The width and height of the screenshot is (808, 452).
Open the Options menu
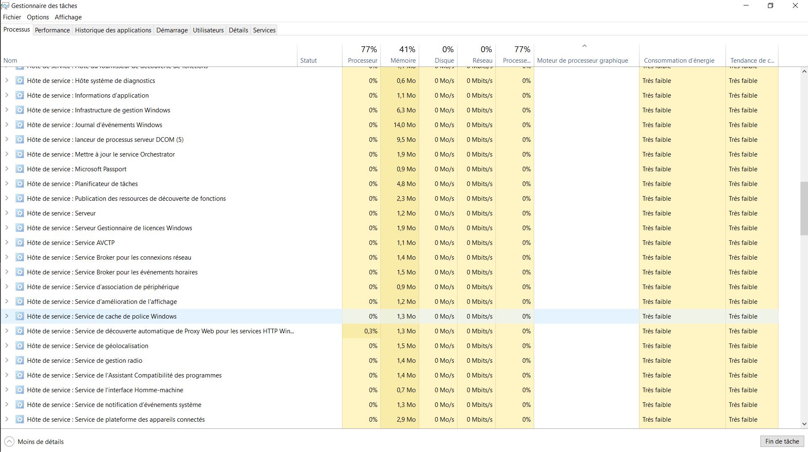tap(38, 17)
